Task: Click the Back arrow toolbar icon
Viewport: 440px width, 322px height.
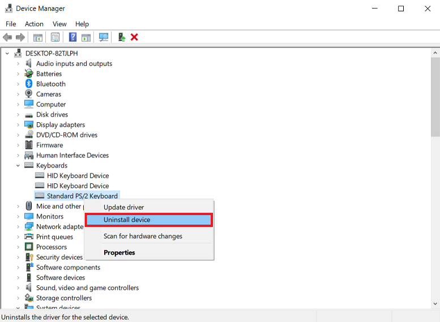Action: (7, 37)
